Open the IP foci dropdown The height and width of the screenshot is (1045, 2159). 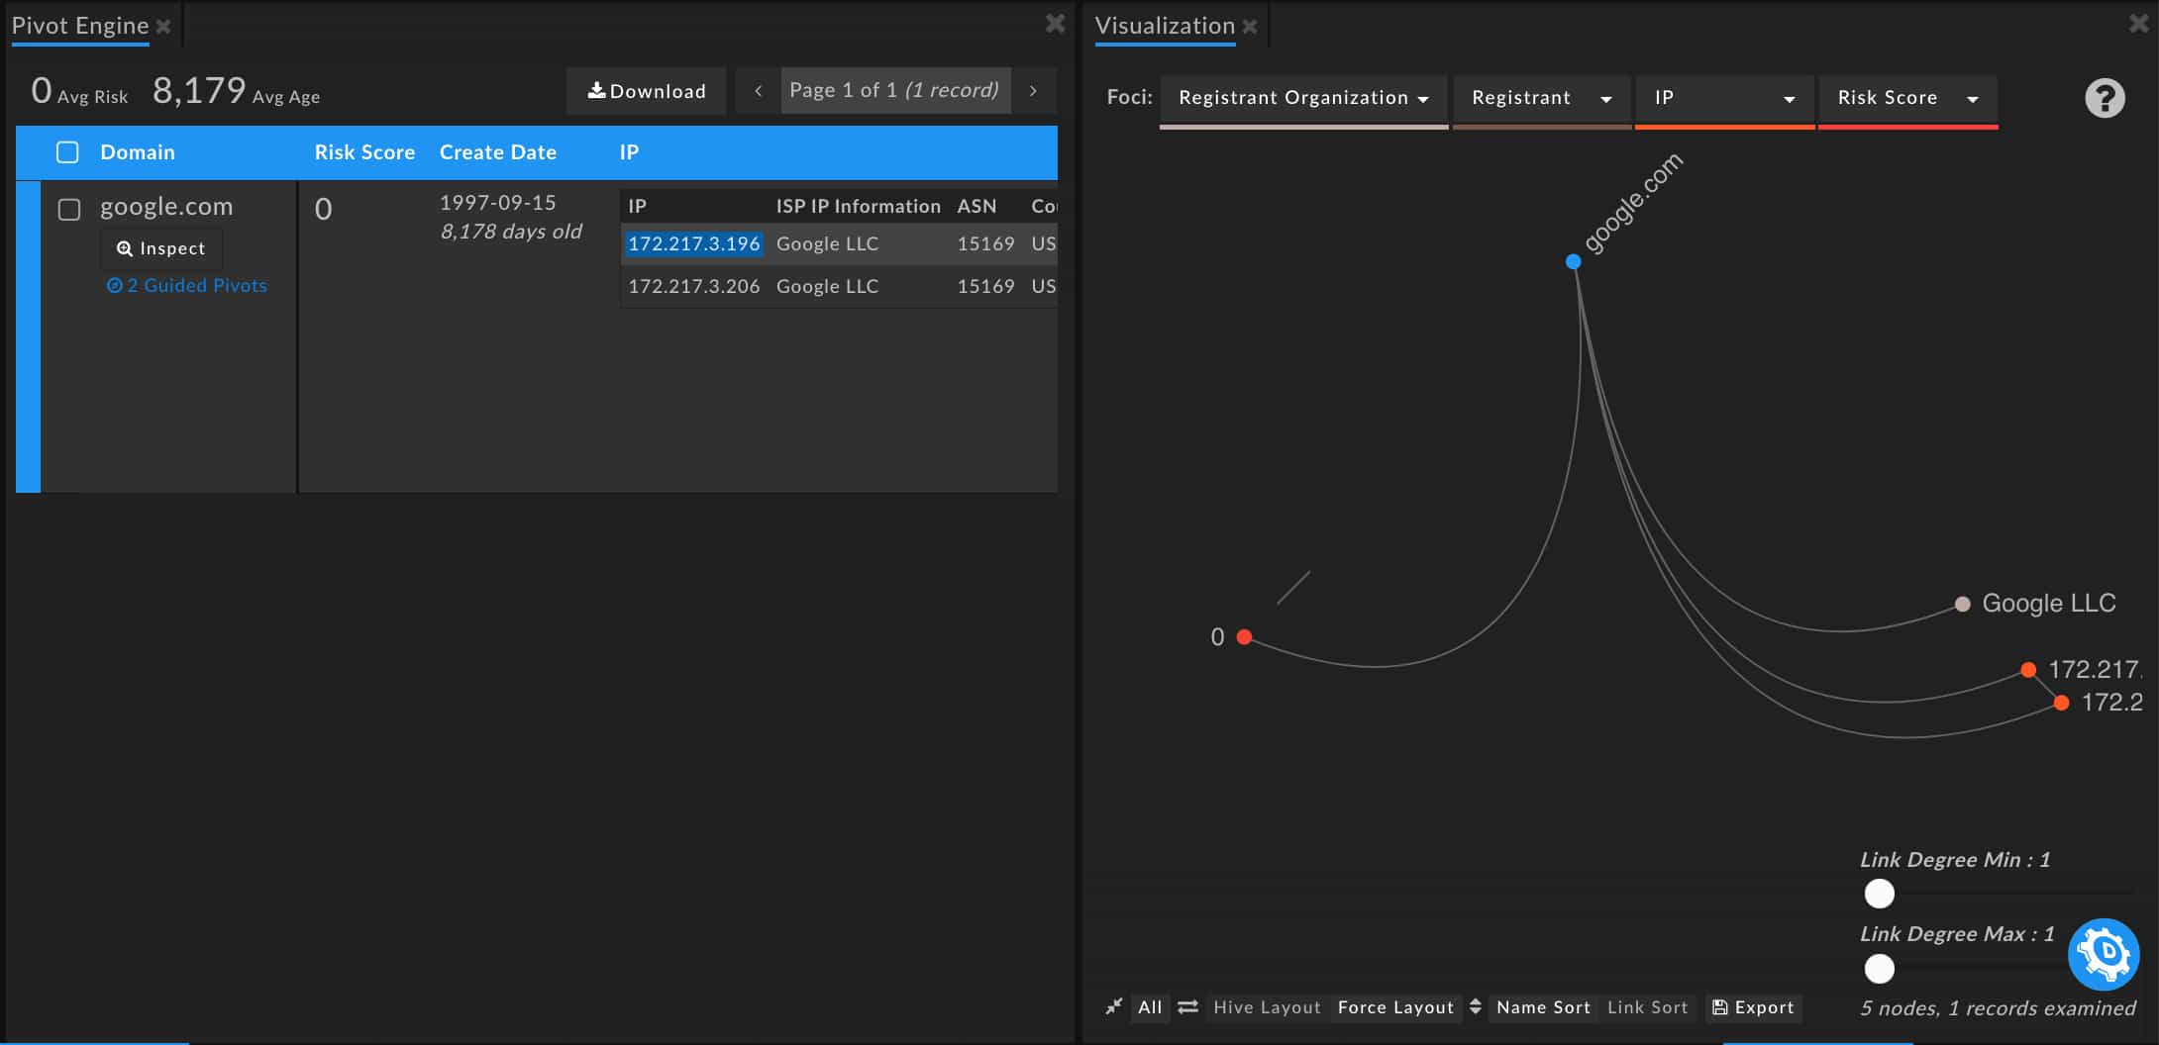coord(1724,98)
